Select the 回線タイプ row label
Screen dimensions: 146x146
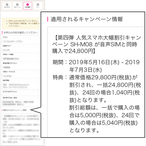(7, 46)
